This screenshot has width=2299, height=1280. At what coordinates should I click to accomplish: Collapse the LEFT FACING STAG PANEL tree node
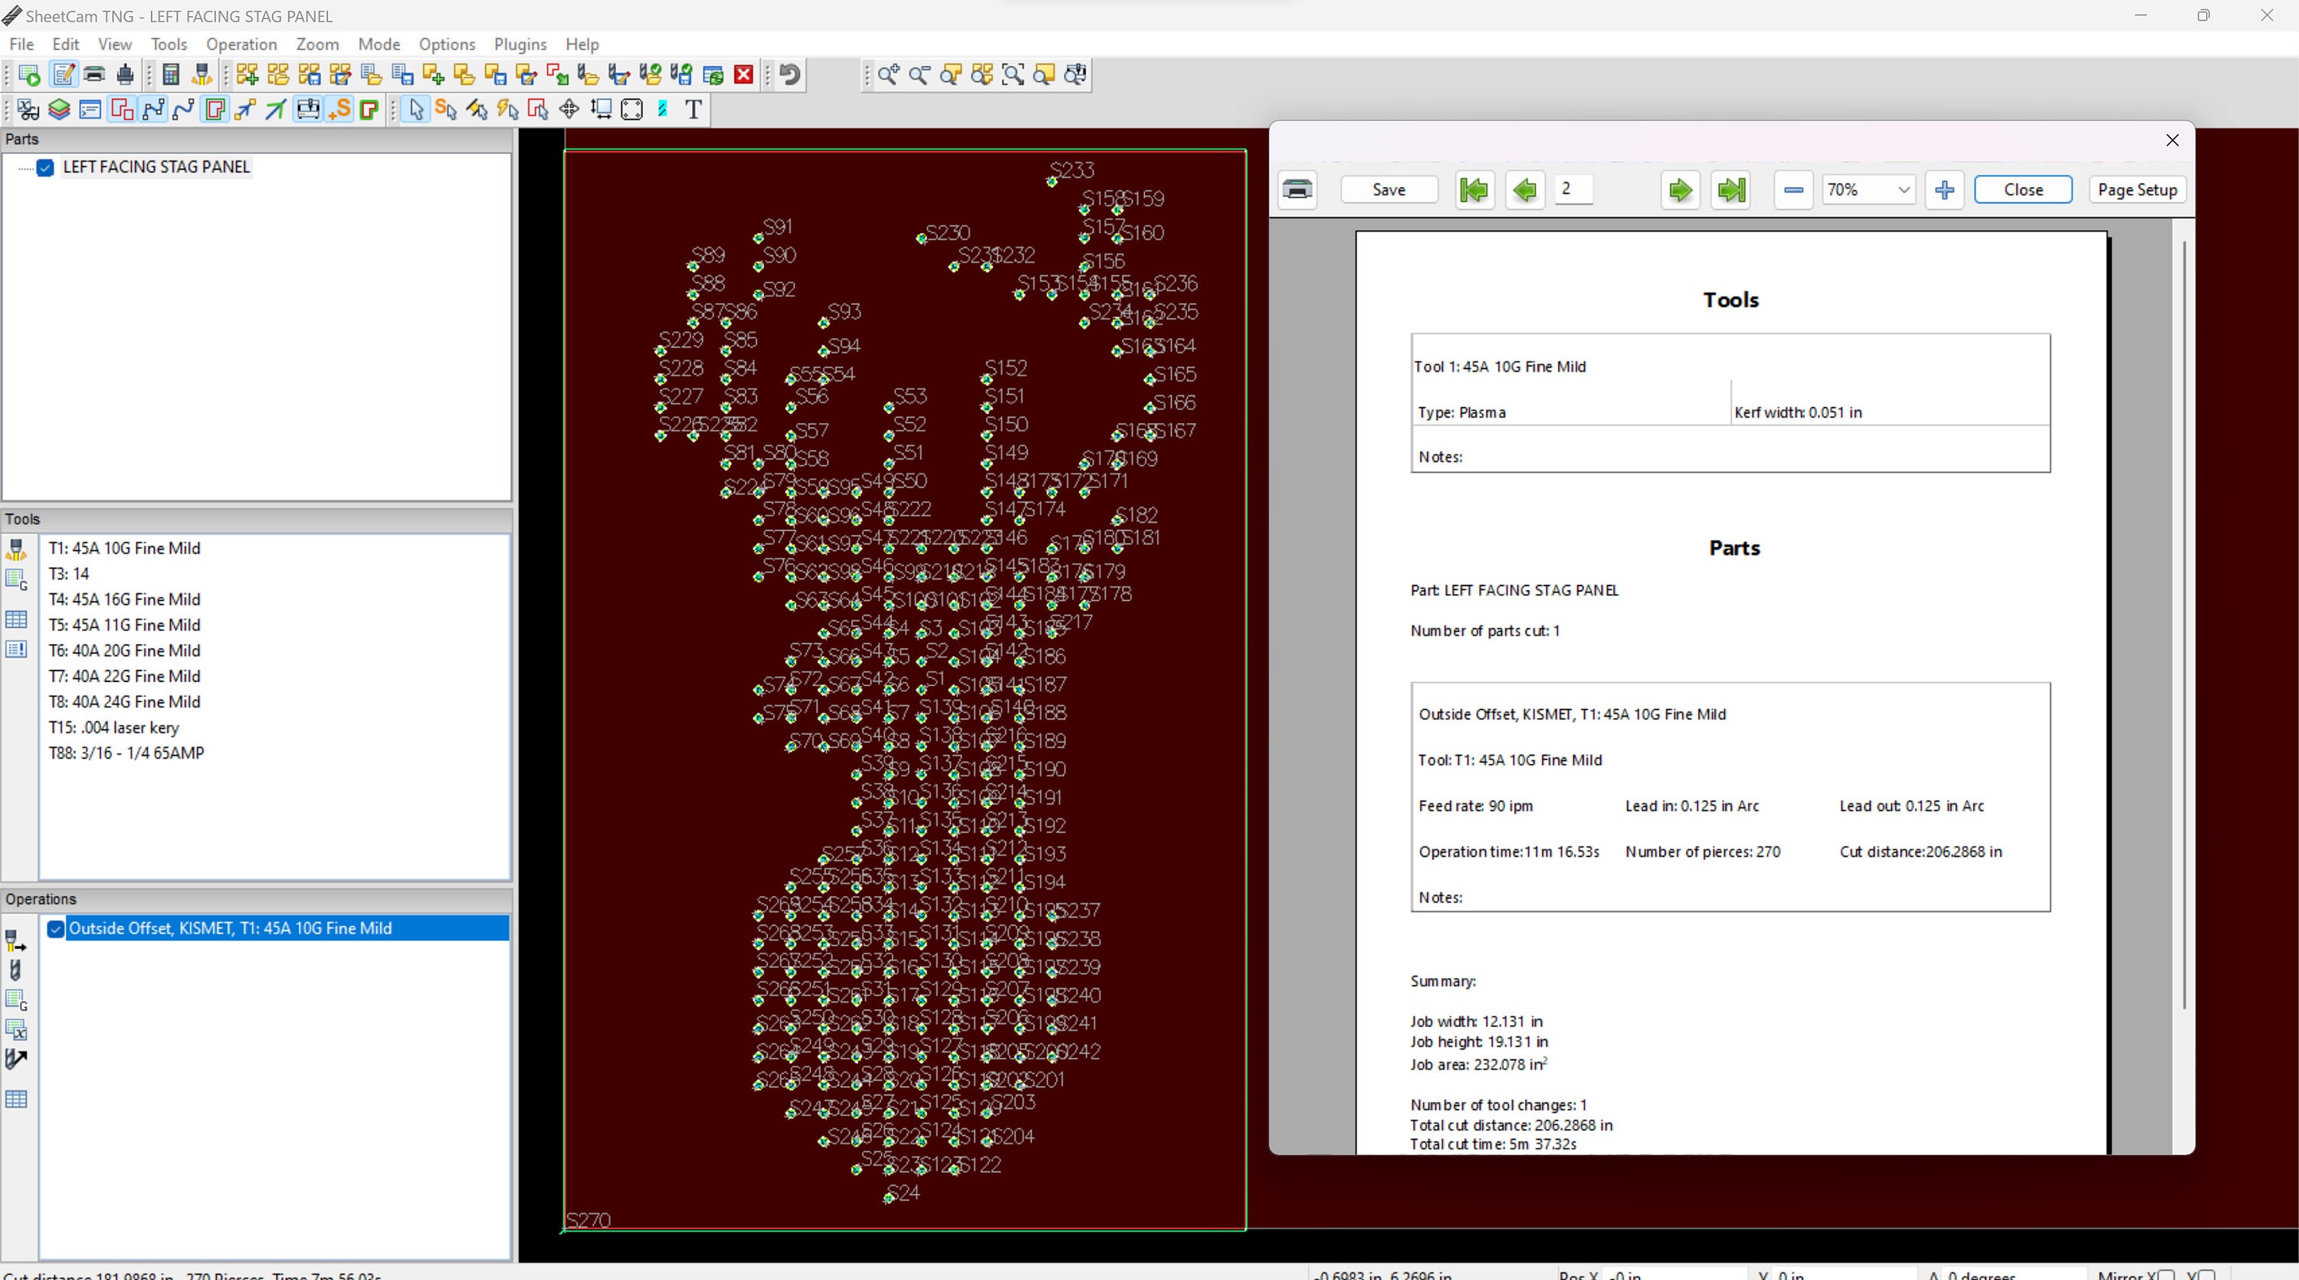[25, 168]
